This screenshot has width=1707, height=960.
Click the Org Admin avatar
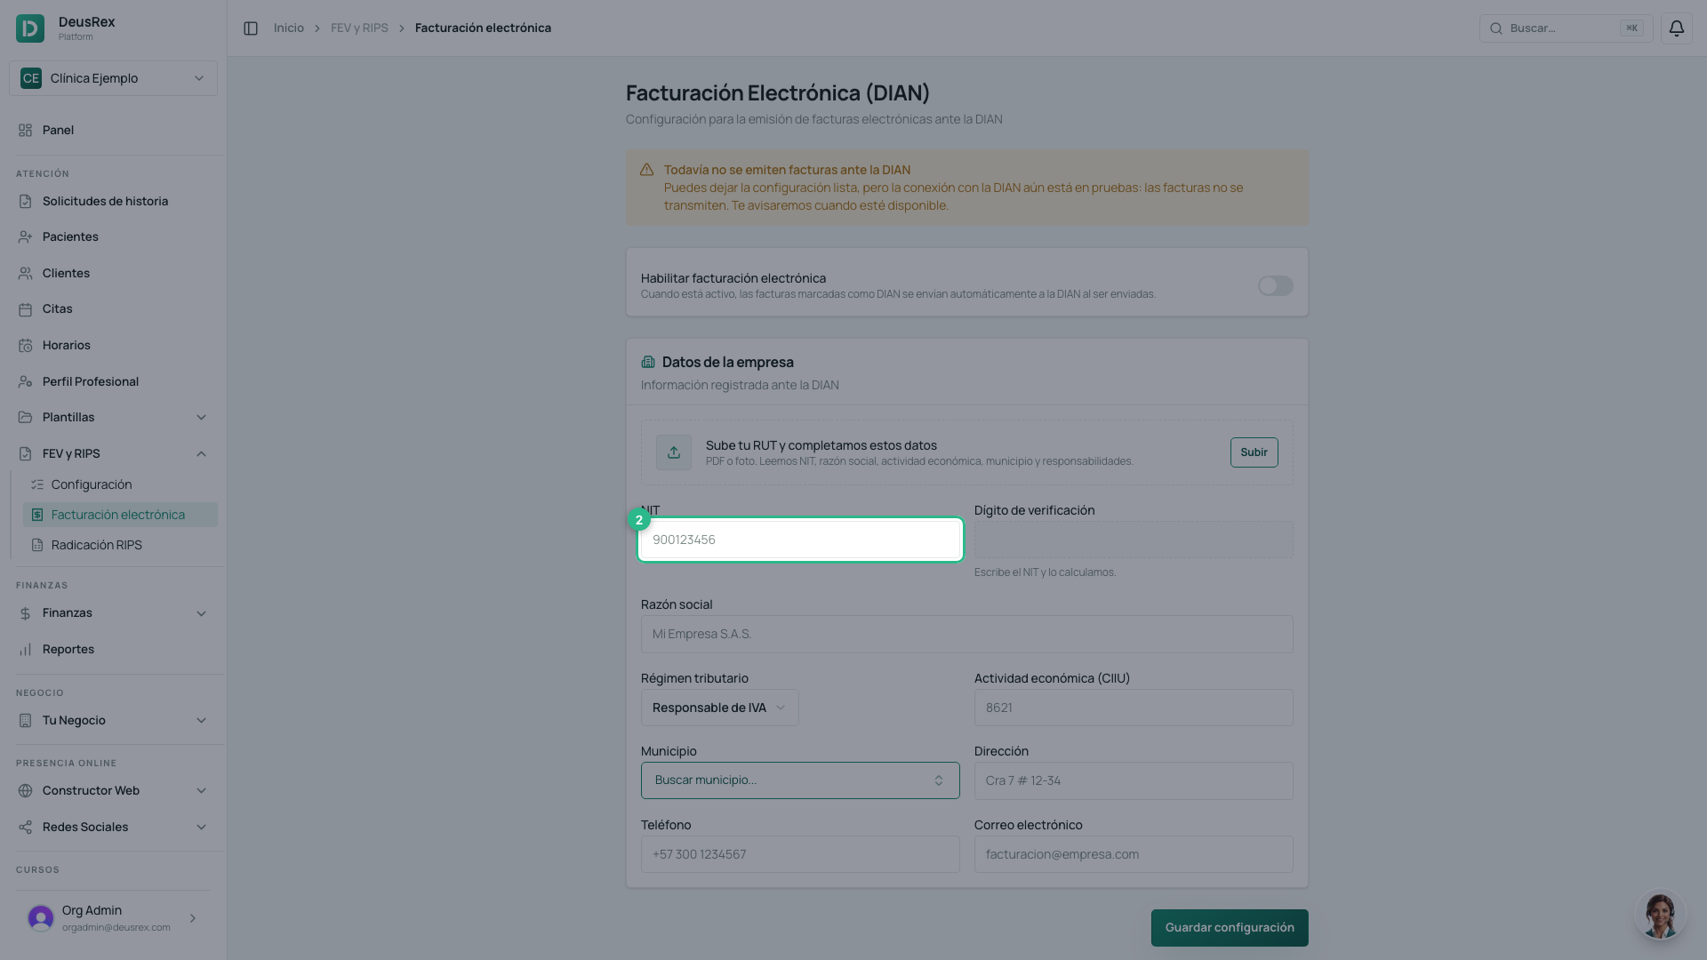coord(41,918)
